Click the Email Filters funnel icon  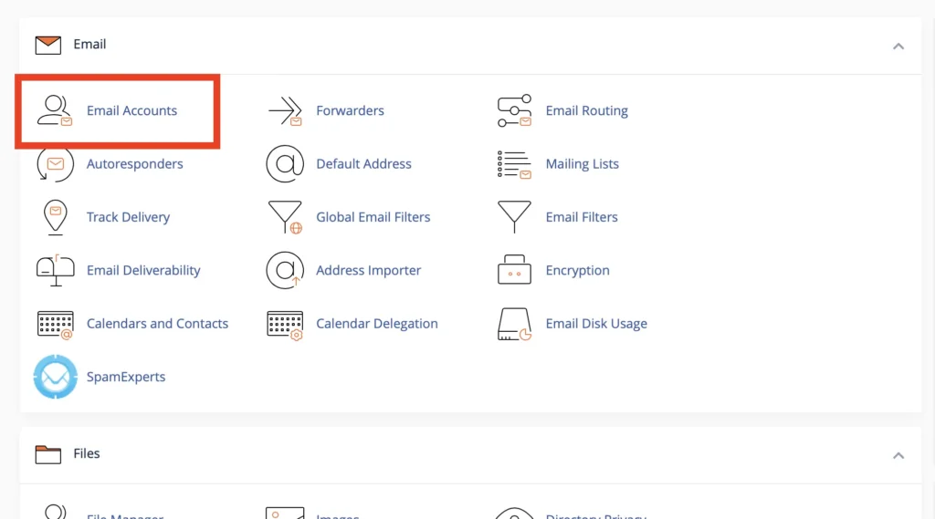coord(514,217)
